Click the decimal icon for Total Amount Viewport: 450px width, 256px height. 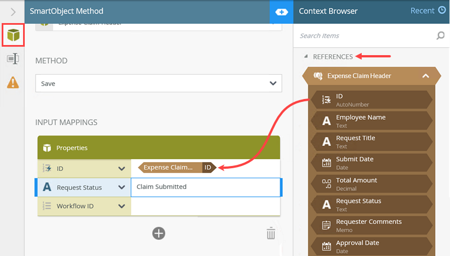pyautogui.click(x=326, y=183)
